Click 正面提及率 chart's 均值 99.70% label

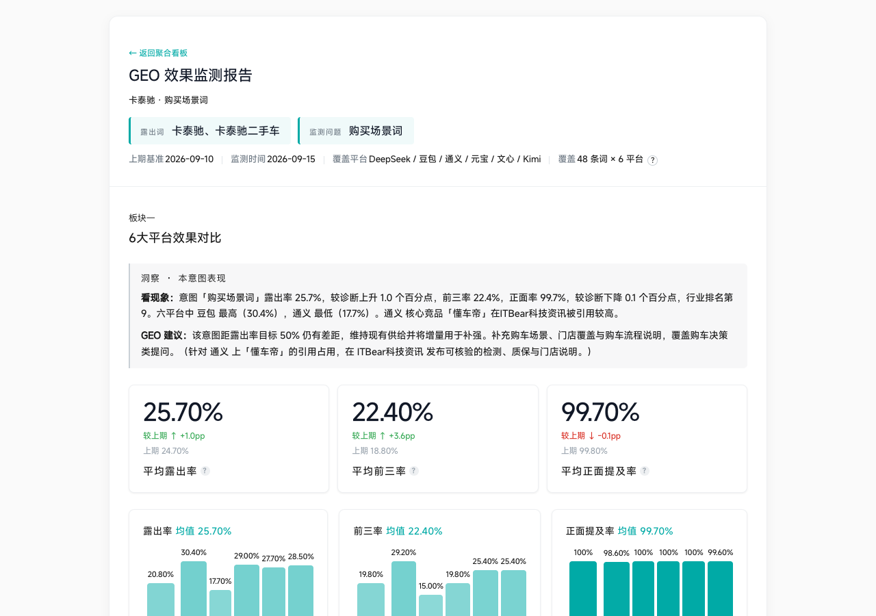[x=645, y=531]
